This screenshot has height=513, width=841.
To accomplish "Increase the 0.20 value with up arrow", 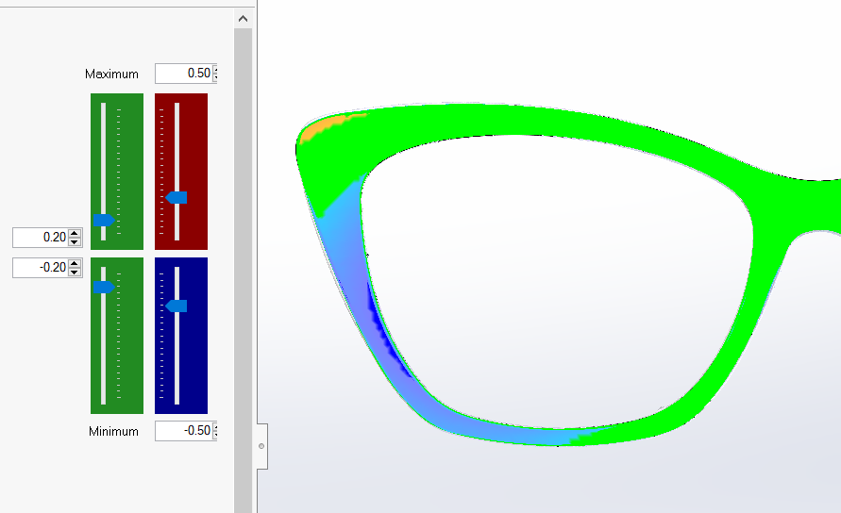I will pos(76,233).
